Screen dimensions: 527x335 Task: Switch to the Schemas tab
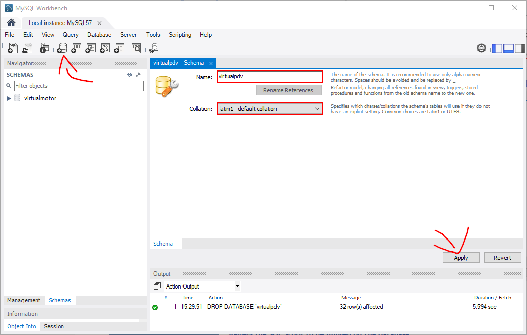(x=59, y=300)
